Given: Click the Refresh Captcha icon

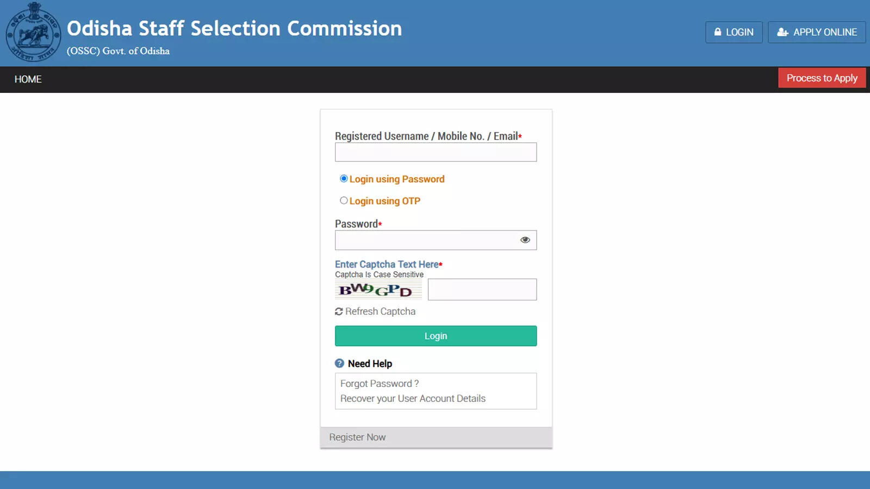Looking at the screenshot, I should (x=339, y=311).
